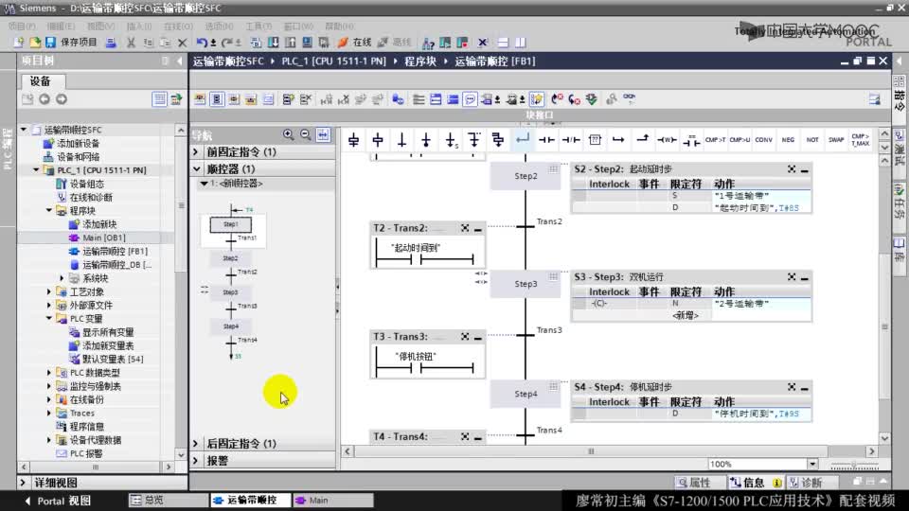Click the navigation zoom in magnifier
This screenshot has height=511, width=909.
click(x=288, y=134)
